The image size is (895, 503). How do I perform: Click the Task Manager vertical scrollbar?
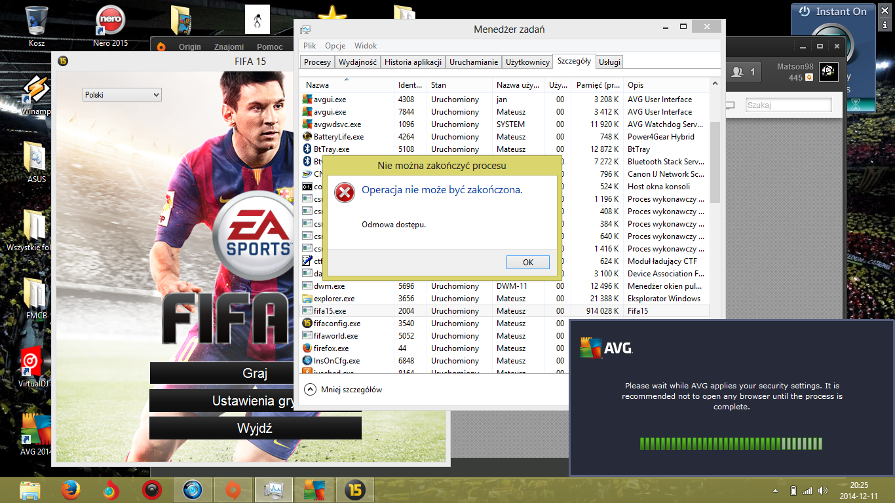pos(715,162)
